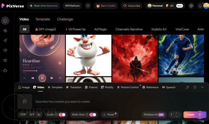Open the API Platform link

[x=72, y=6]
